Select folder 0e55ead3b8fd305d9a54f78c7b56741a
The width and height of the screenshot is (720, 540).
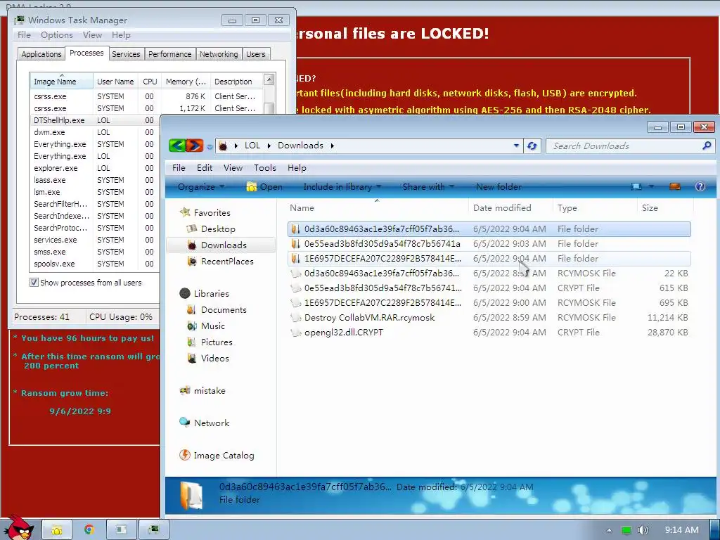tap(489, 244)
